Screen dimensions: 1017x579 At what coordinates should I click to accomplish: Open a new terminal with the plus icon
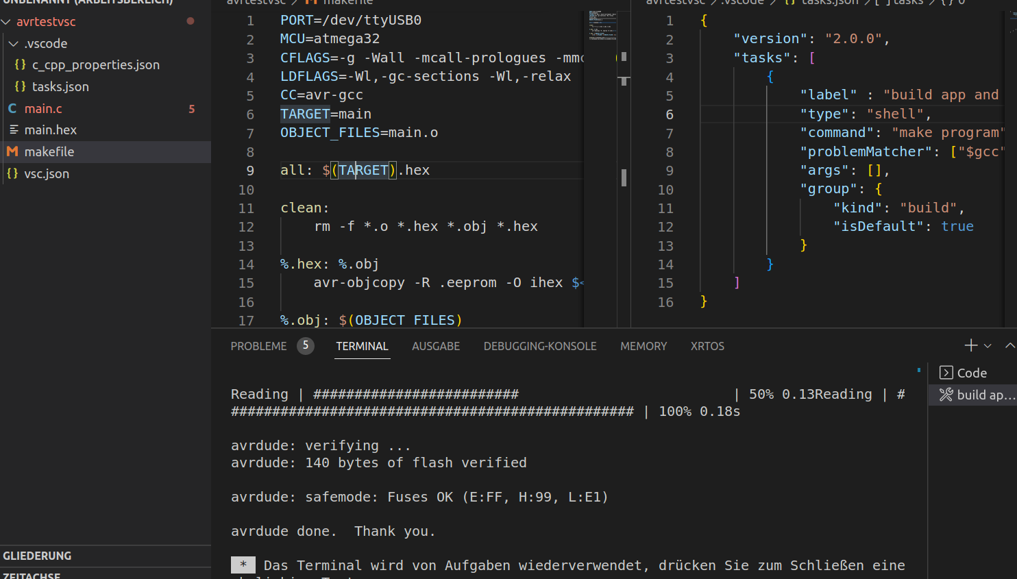(970, 345)
